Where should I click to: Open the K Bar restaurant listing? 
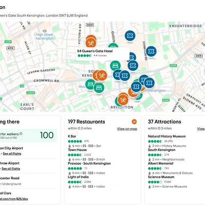click(72, 136)
